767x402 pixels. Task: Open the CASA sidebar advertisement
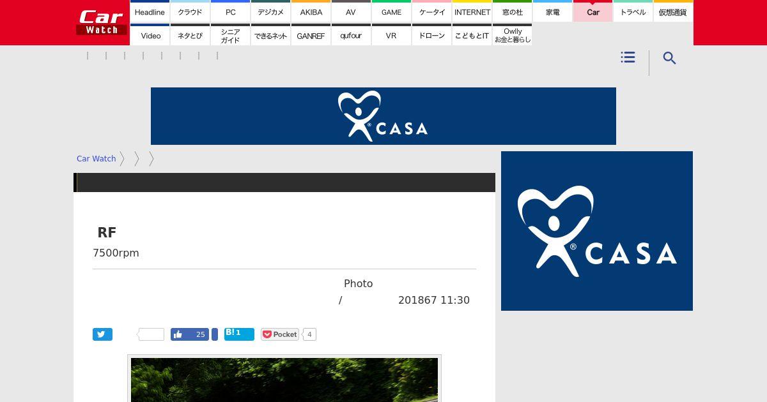tap(597, 231)
